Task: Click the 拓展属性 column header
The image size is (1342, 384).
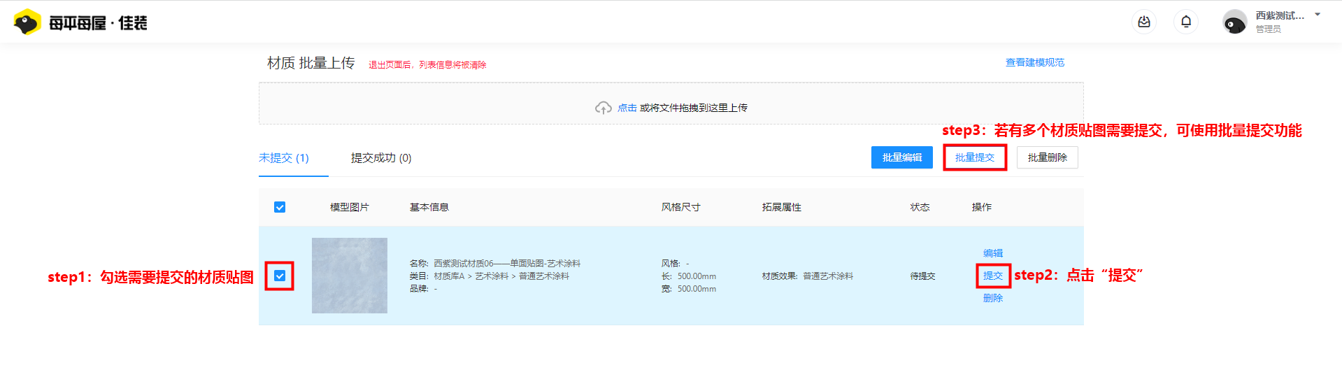Action: pyautogui.click(x=782, y=207)
